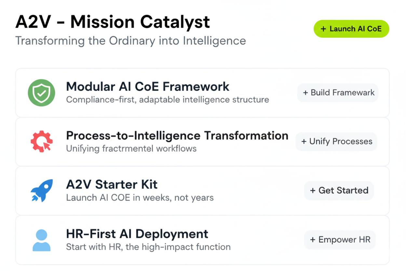Open the A2V Starter Kit title

(x=112, y=184)
